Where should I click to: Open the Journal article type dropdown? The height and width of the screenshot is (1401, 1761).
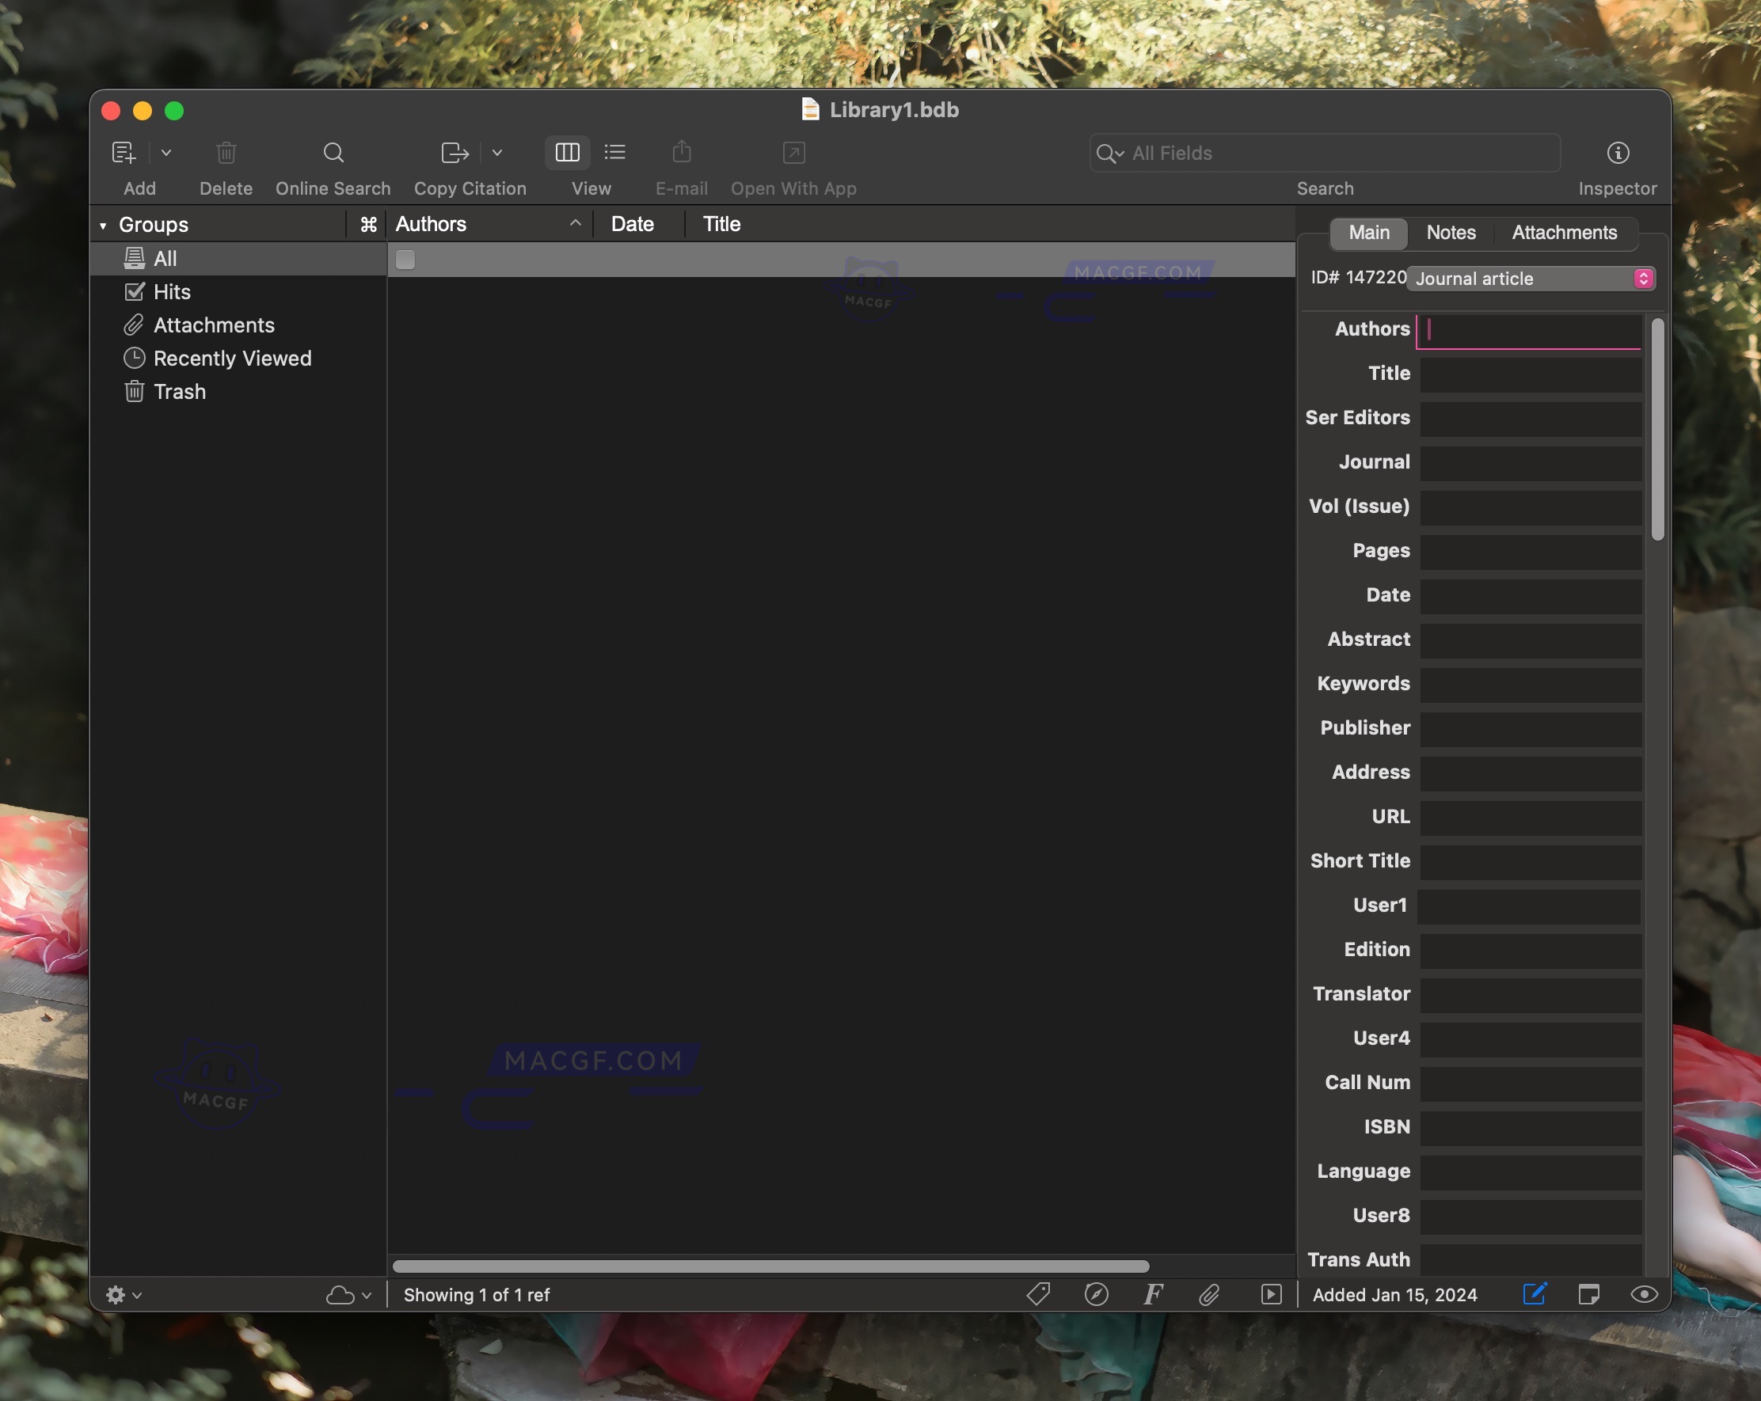1531,279
